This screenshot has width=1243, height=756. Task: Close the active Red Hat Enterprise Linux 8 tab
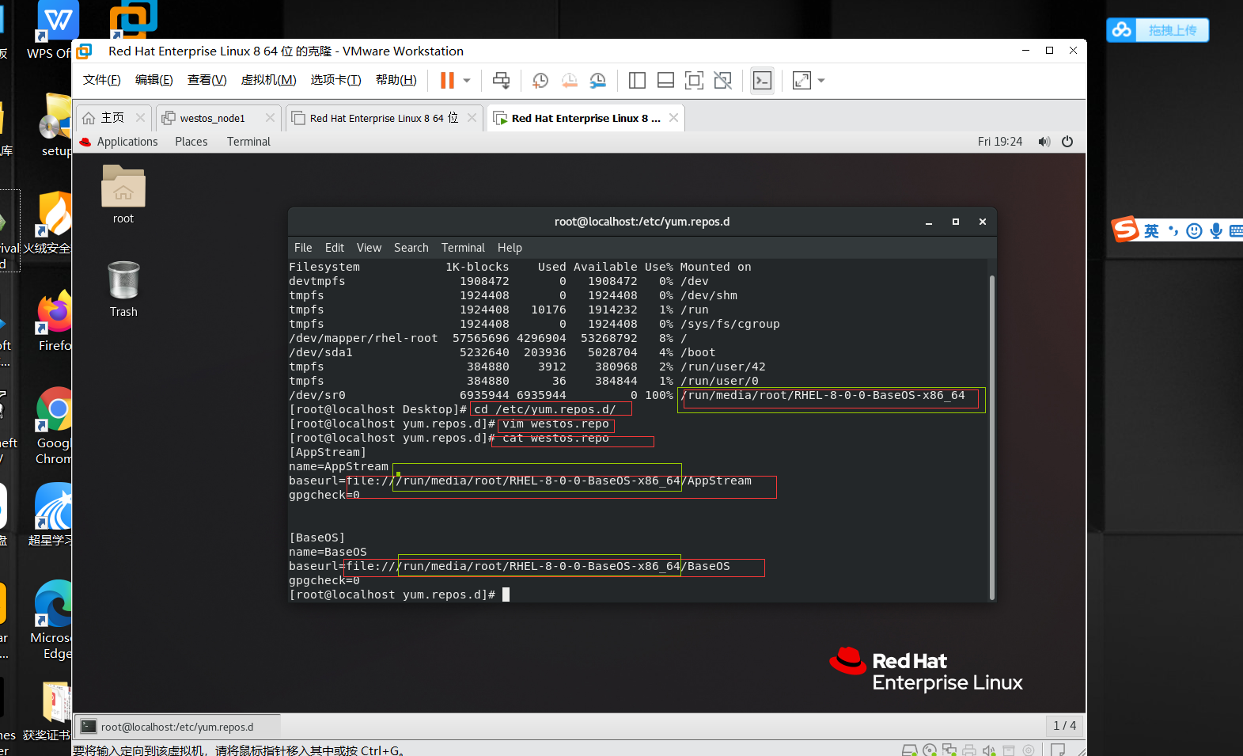[673, 118]
